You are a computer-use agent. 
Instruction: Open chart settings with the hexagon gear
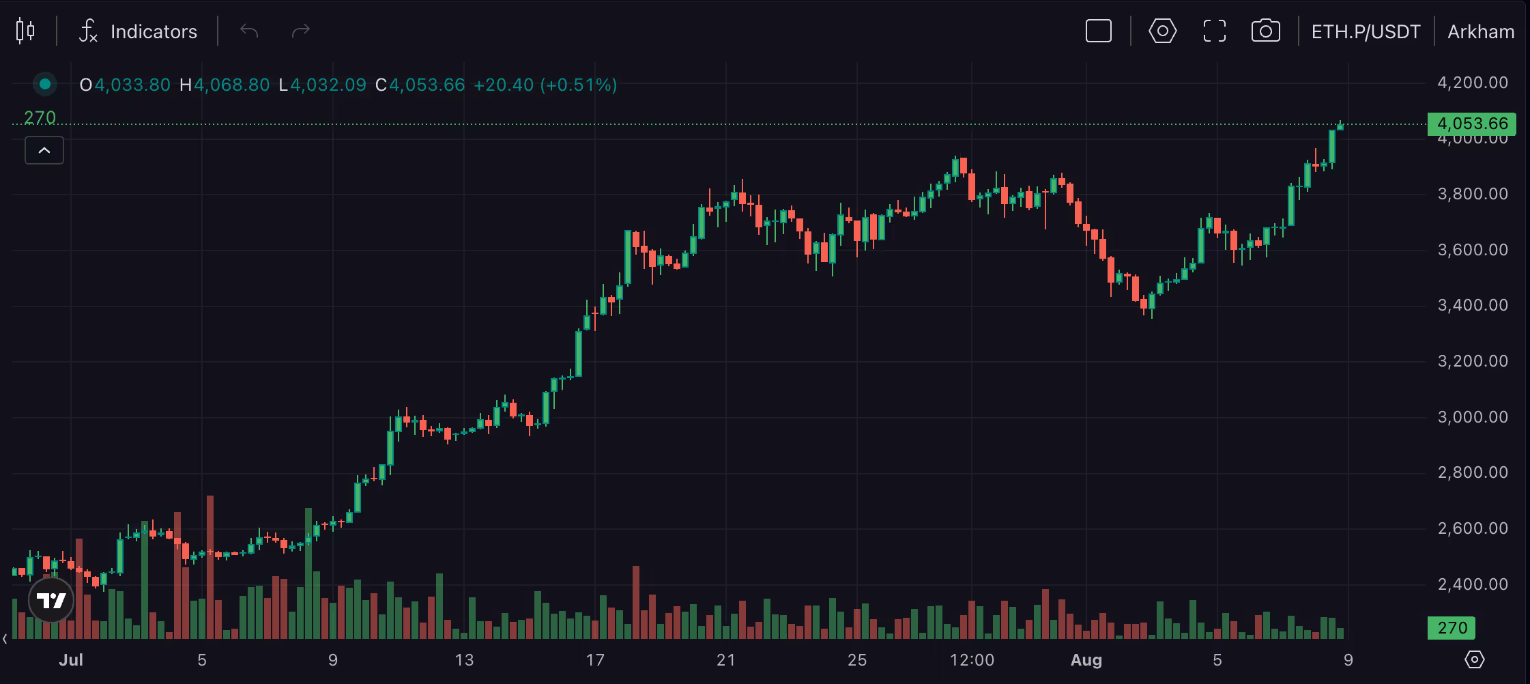point(1162,31)
